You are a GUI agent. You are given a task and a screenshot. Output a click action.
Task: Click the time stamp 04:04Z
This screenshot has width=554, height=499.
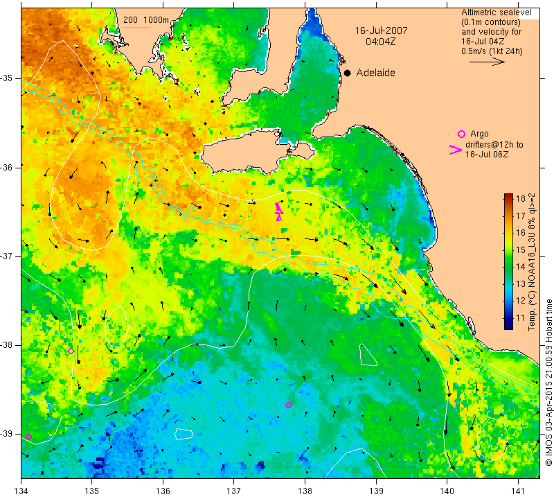coord(380,42)
